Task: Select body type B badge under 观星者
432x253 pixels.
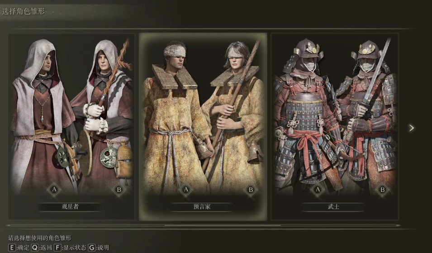Action: pyautogui.click(x=119, y=190)
